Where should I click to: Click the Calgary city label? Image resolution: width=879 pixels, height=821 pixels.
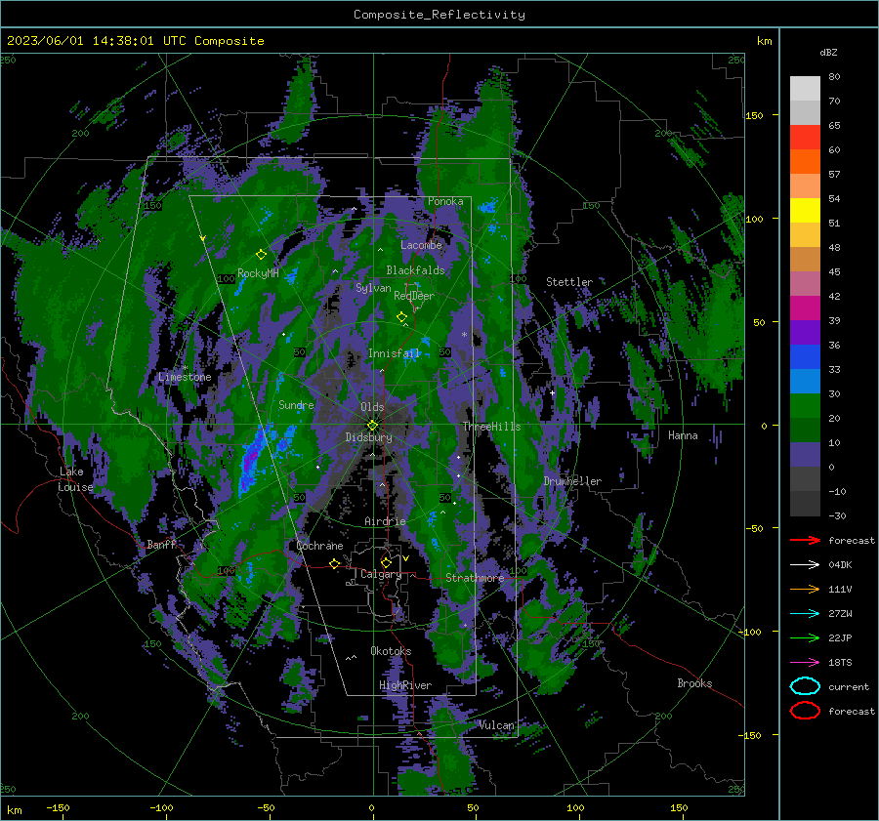(381, 574)
